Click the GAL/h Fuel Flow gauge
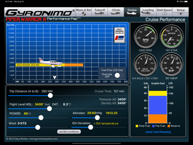The width and height of the screenshot is (193, 145). click(x=145, y=64)
